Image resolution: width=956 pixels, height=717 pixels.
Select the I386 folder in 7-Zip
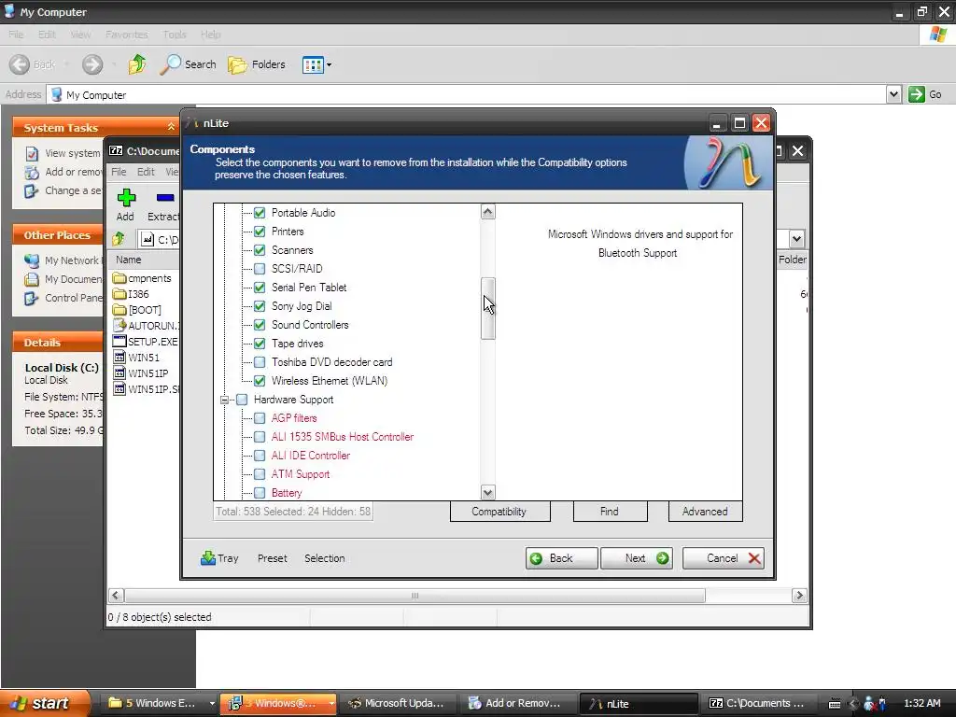[131, 294]
